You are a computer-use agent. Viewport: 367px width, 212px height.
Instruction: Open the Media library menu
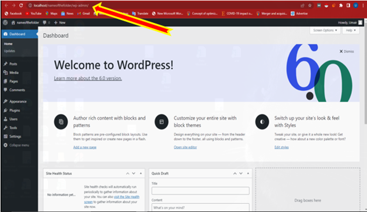coord(14,73)
